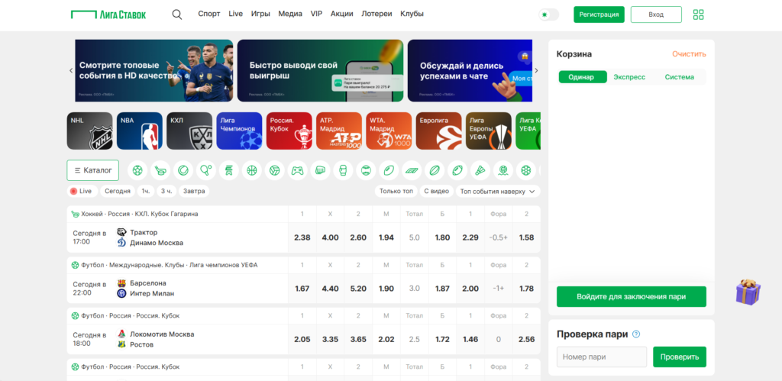The image size is (782, 381).
Task: Open the purple gift box icon
Action: [x=748, y=292]
